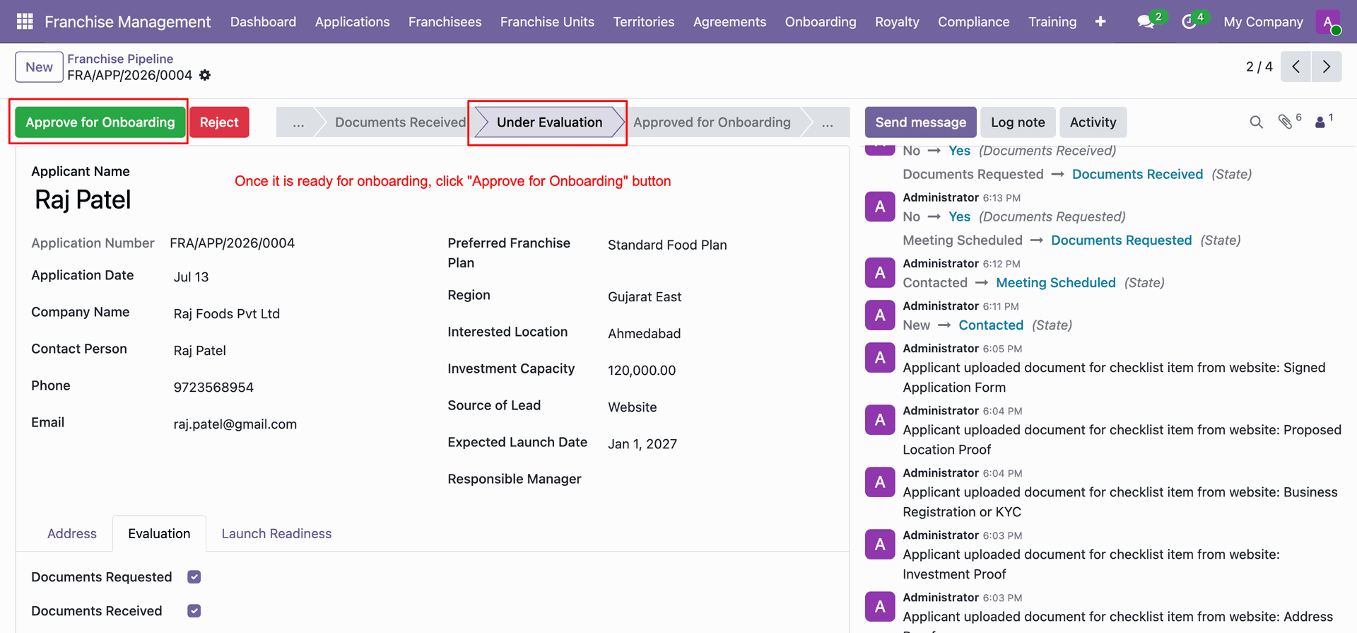Open activities clock icon

[1189, 22]
